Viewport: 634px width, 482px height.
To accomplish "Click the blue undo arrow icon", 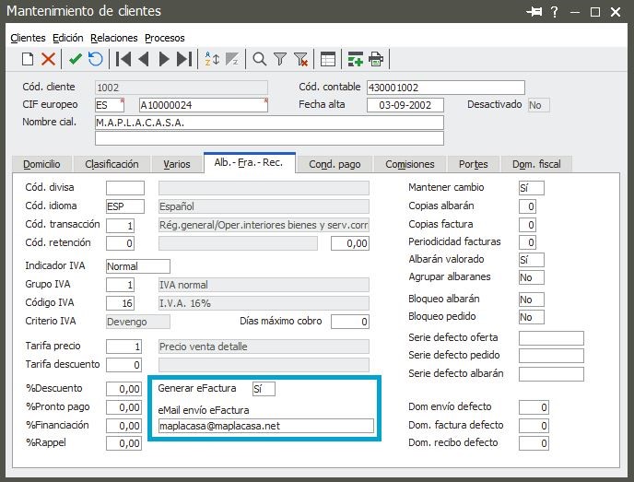I will [94, 60].
